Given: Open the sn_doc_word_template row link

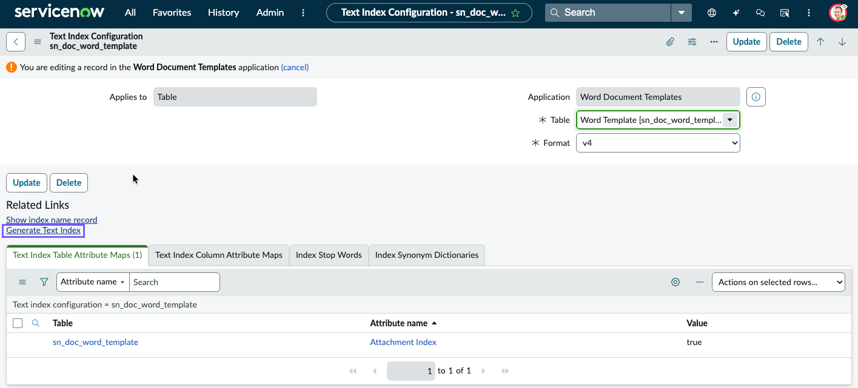Looking at the screenshot, I should point(95,342).
